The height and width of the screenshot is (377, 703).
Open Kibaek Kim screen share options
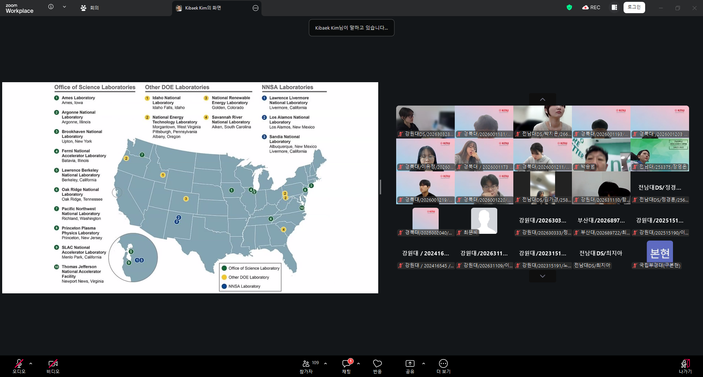[256, 8]
